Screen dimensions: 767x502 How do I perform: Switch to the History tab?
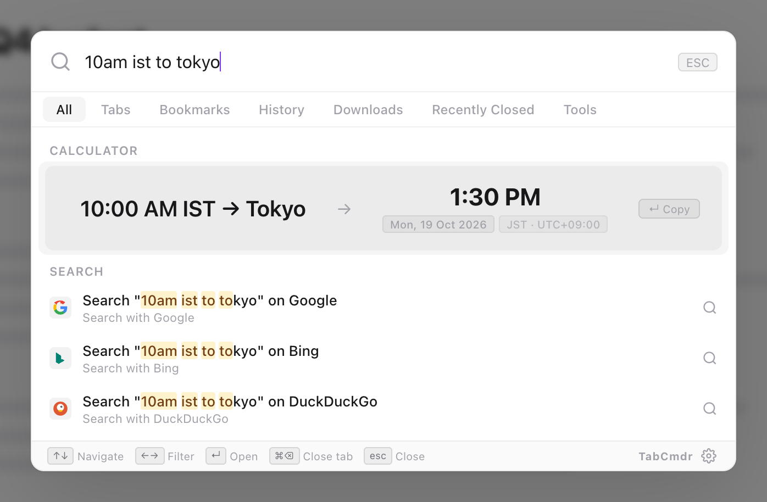[281, 110]
